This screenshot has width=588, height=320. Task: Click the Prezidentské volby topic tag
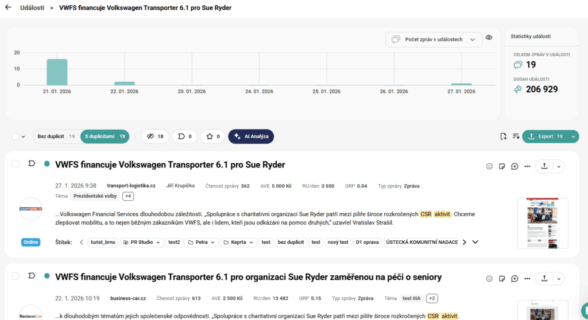point(95,196)
